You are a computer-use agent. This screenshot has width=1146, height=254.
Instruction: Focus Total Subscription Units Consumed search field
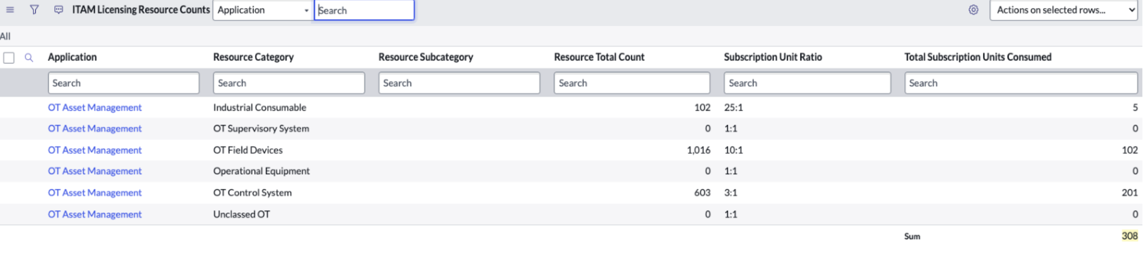point(1021,83)
